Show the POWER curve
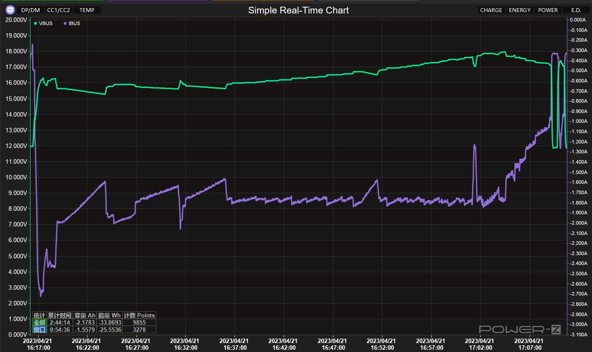Image resolution: width=592 pixels, height=352 pixels. coord(548,10)
